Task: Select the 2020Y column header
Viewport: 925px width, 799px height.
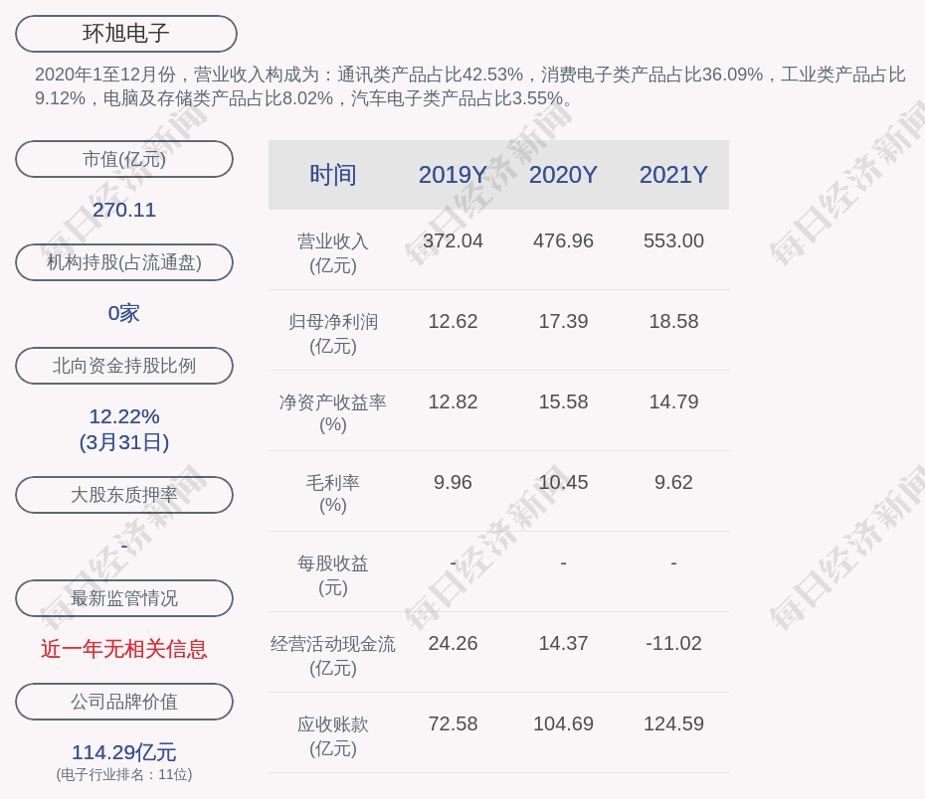Action: [563, 175]
